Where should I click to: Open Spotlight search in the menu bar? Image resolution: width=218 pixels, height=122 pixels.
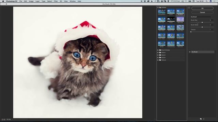207,1
